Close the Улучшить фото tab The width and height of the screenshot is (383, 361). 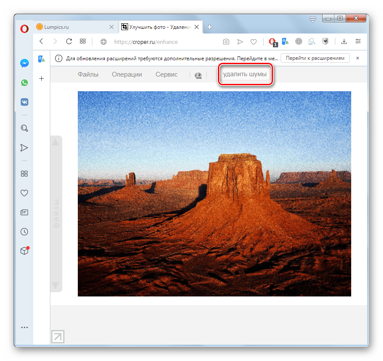pyautogui.click(x=196, y=27)
